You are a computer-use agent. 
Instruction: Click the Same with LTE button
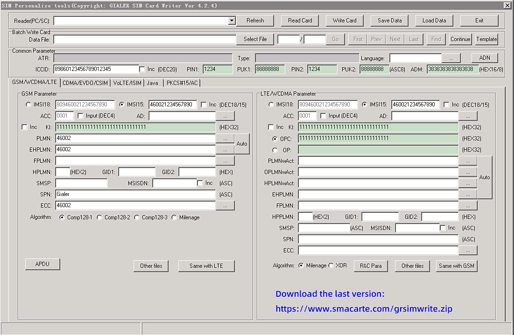pos(206,266)
